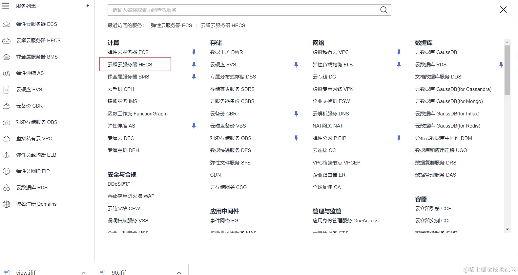This screenshot has width=518, height=275.
Task: Open recently visited 弹性云服务器 ECS link
Action: [x=171, y=26]
